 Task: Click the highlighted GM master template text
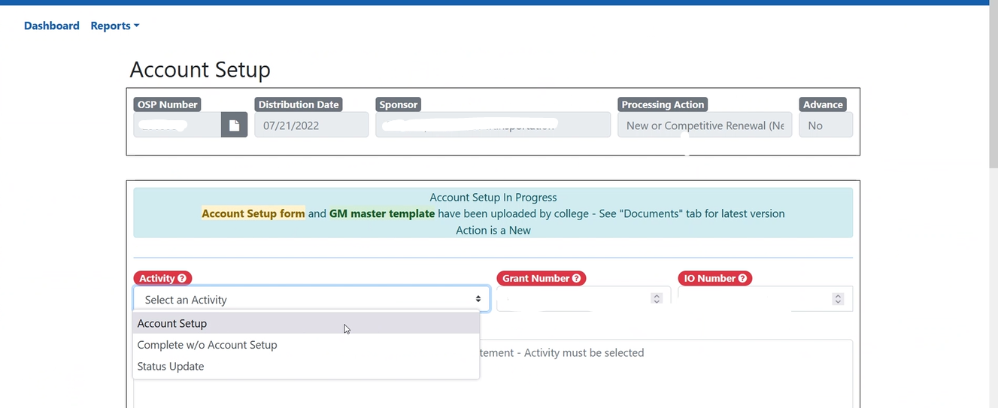click(x=382, y=213)
